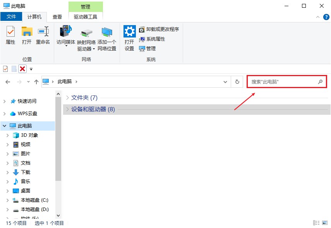Open the recent locations dropdown arrow
Viewport: 331px width, 228px height.
pos(28,82)
